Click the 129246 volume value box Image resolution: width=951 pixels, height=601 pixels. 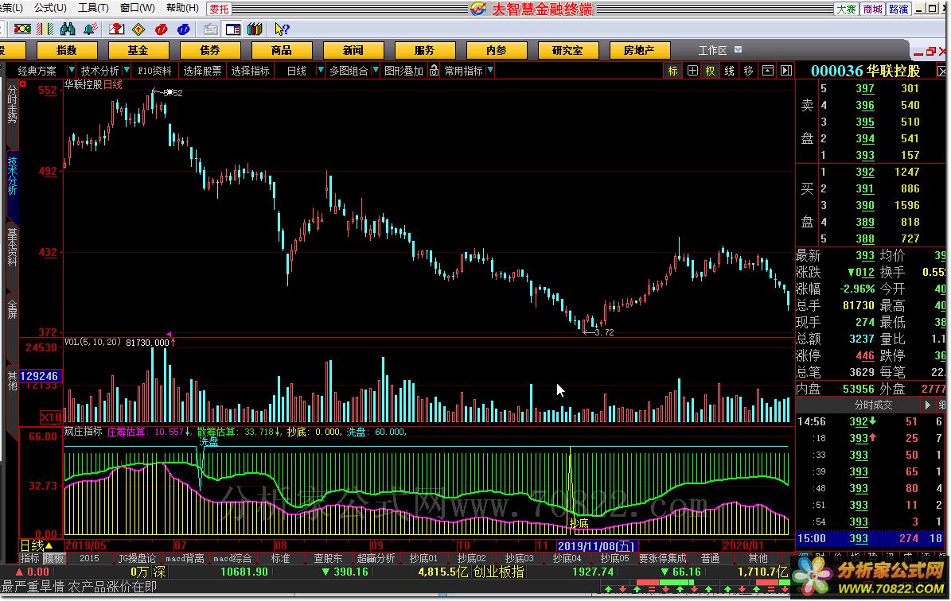pos(40,376)
